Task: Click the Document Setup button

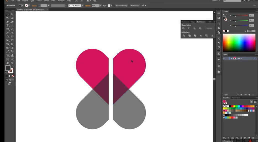Action: pos(121,6)
